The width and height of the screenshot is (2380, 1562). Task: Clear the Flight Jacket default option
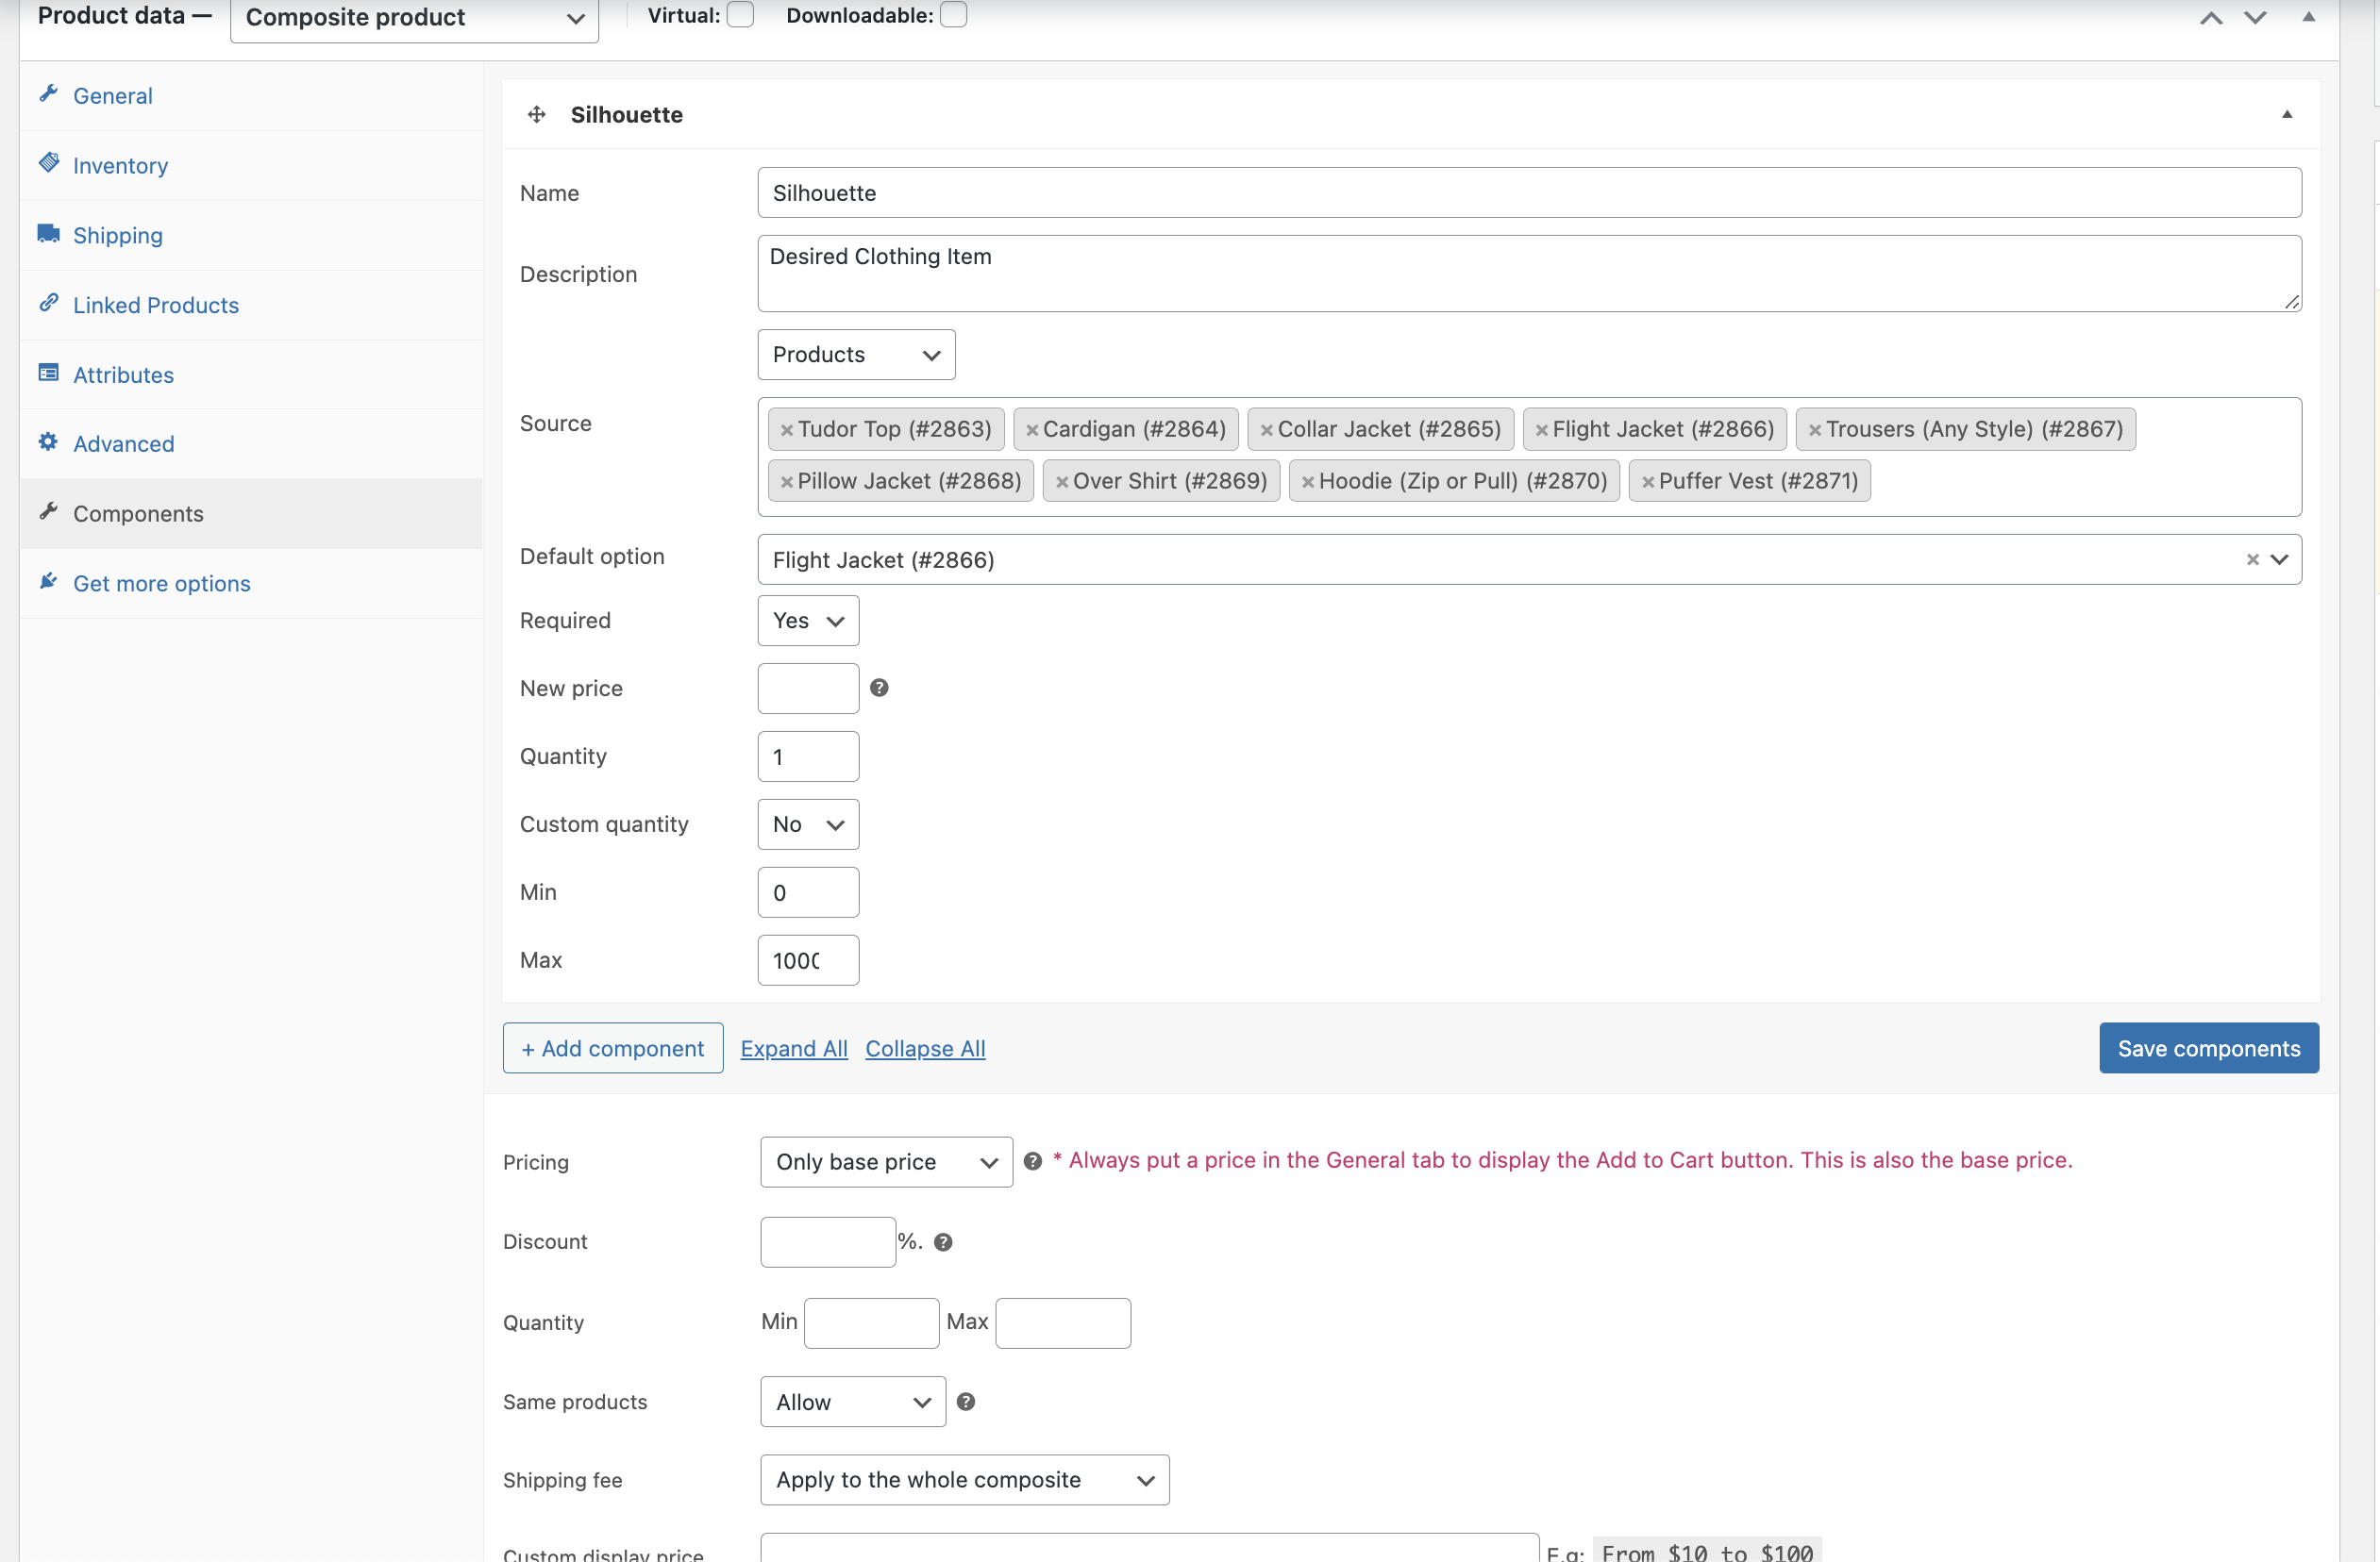[x=2252, y=559]
